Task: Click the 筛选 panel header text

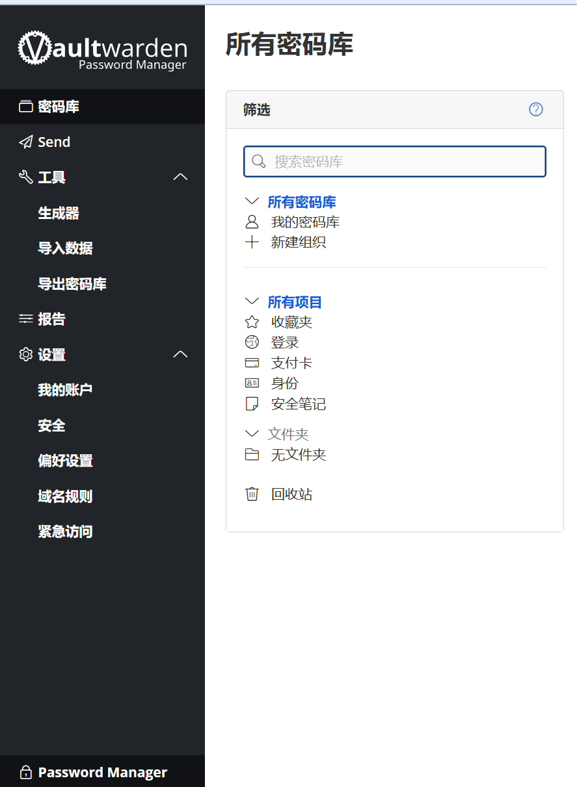Action: point(257,110)
